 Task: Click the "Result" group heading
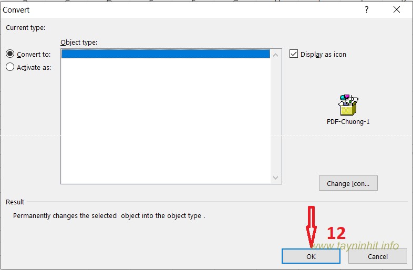point(15,202)
